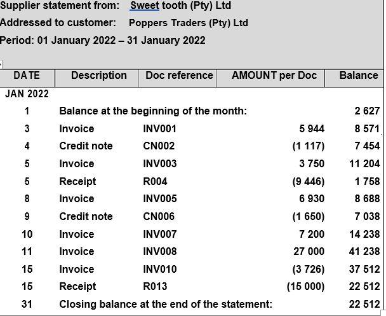The image size is (386, 316).
Task: Click the closing balance 22 512 on day 31
Action: pyautogui.click(x=364, y=304)
